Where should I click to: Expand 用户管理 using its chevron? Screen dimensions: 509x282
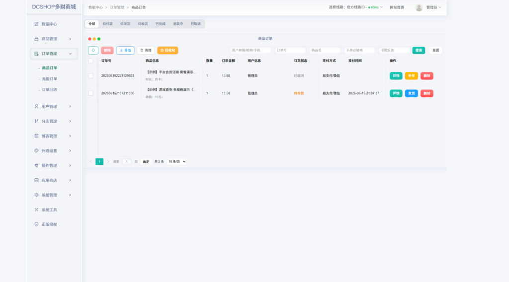coord(70,106)
